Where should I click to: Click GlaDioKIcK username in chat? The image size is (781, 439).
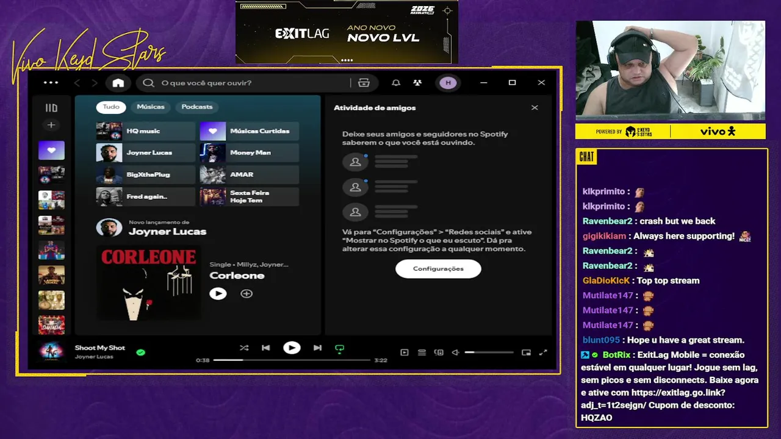(606, 280)
